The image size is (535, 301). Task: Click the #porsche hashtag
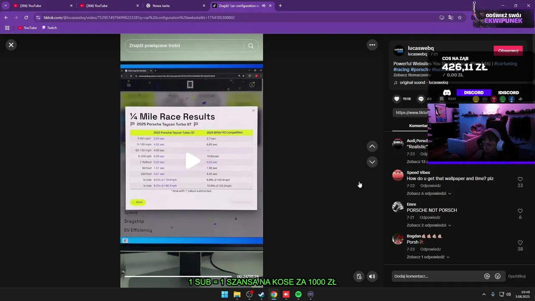pos(420,69)
